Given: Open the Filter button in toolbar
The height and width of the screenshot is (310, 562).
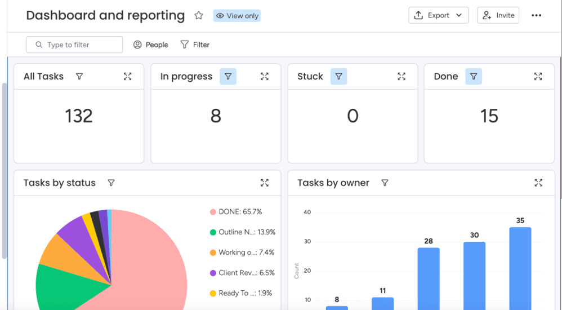Looking at the screenshot, I should click(x=195, y=45).
